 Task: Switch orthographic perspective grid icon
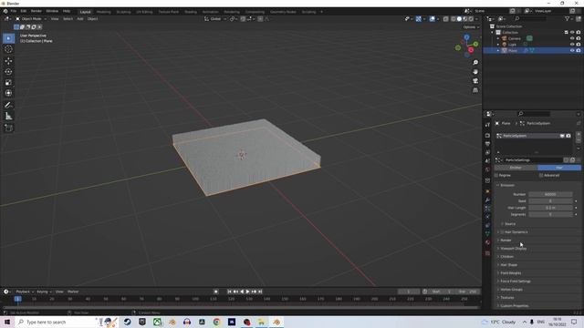[x=475, y=90]
